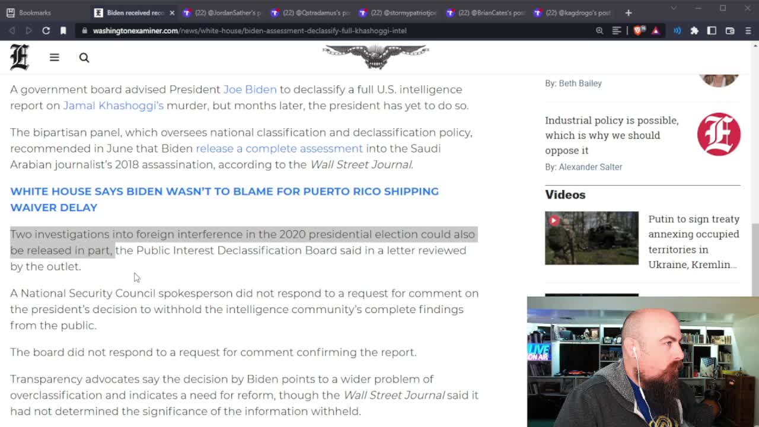759x427 pixels.
Task: Open author Alexander Salter link
Action: click(590, 167)
